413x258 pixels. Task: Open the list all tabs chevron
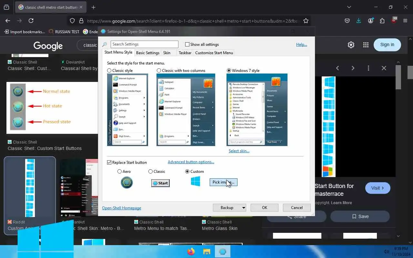pos(349,7)
